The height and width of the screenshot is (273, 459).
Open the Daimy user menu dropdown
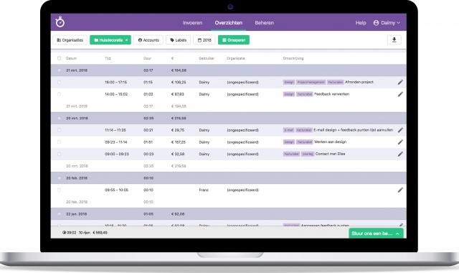coord(387,22)
